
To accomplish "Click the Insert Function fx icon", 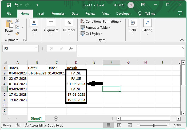I will 71,48.
